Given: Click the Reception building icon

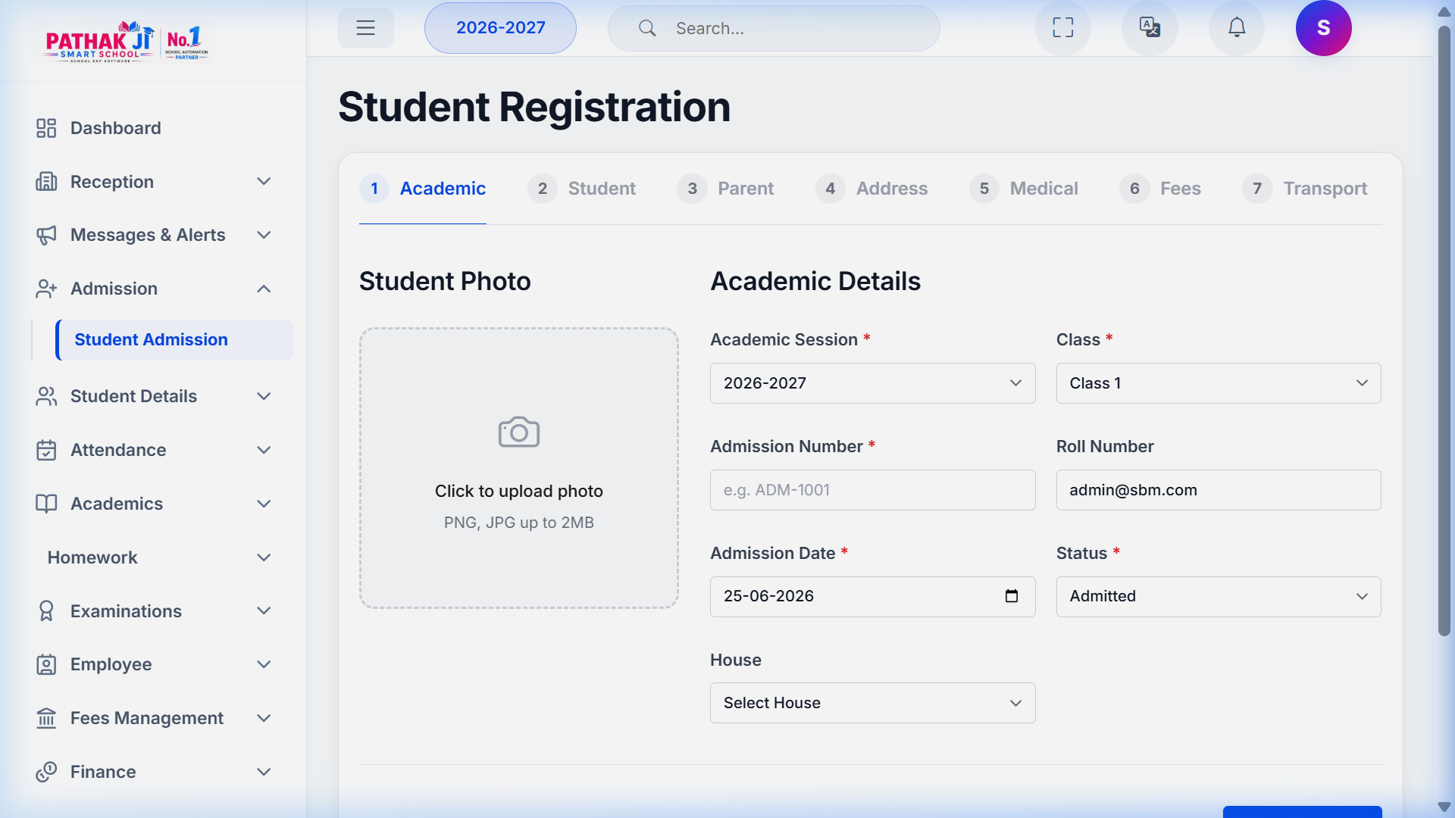Looking at the screenshot, I should [46, 182].
